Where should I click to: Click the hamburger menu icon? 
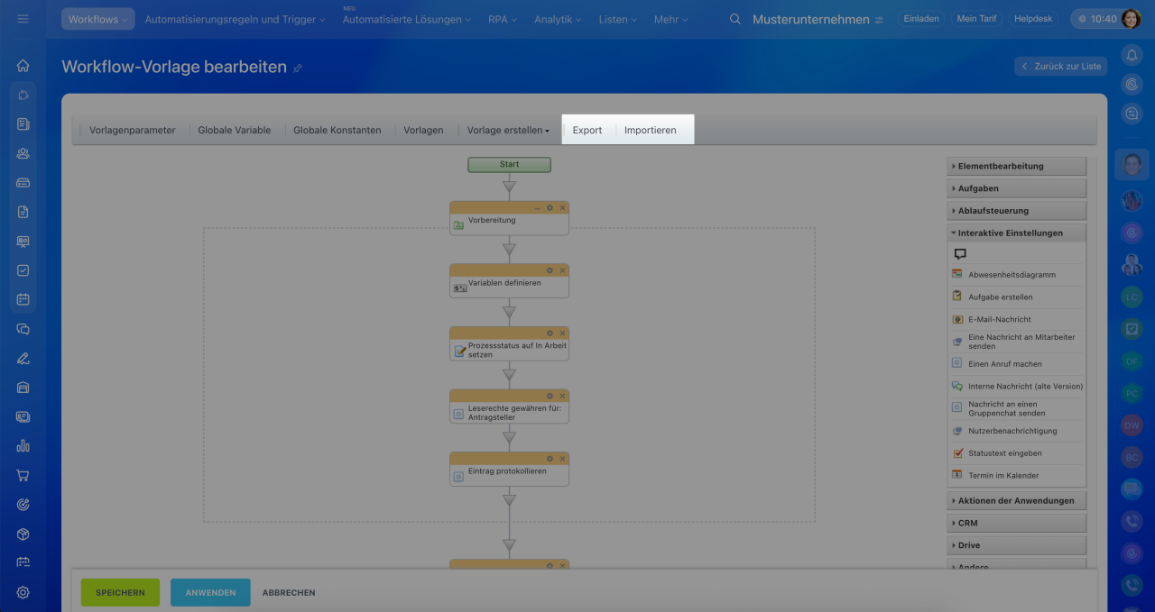click(x=23, y=19)
